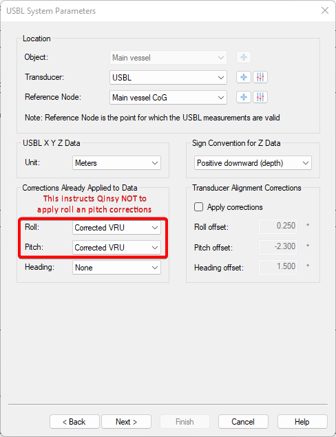The image size is (336, 437).
Task: Expand Reference Node dropdown Main vessel CoG
Action: coord(168,98)
